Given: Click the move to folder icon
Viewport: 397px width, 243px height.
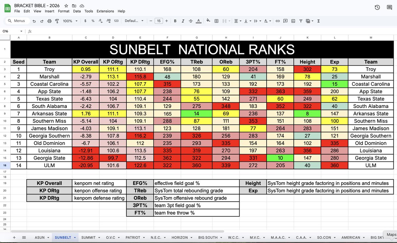Looking at the screenshot, I should 74,6.
